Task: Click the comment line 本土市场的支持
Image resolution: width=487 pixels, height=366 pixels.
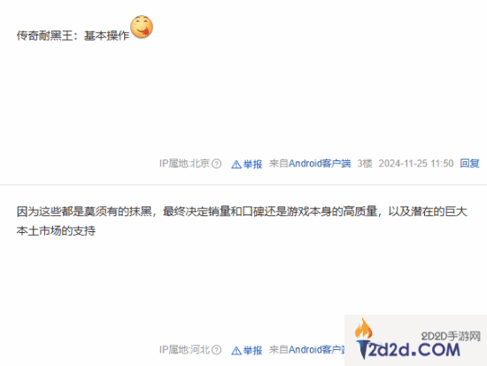Action: [56, 230]
